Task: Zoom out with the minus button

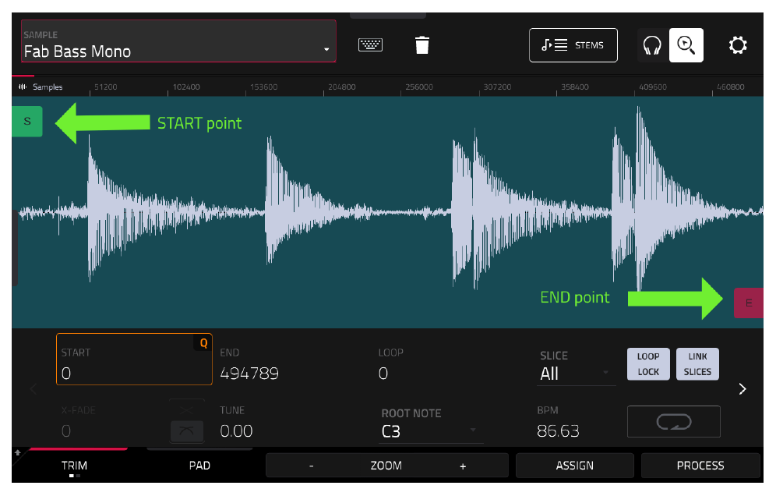Action: [312, 466]
